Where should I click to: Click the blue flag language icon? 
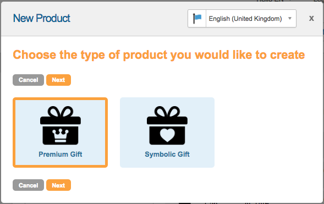click(197, 18)
